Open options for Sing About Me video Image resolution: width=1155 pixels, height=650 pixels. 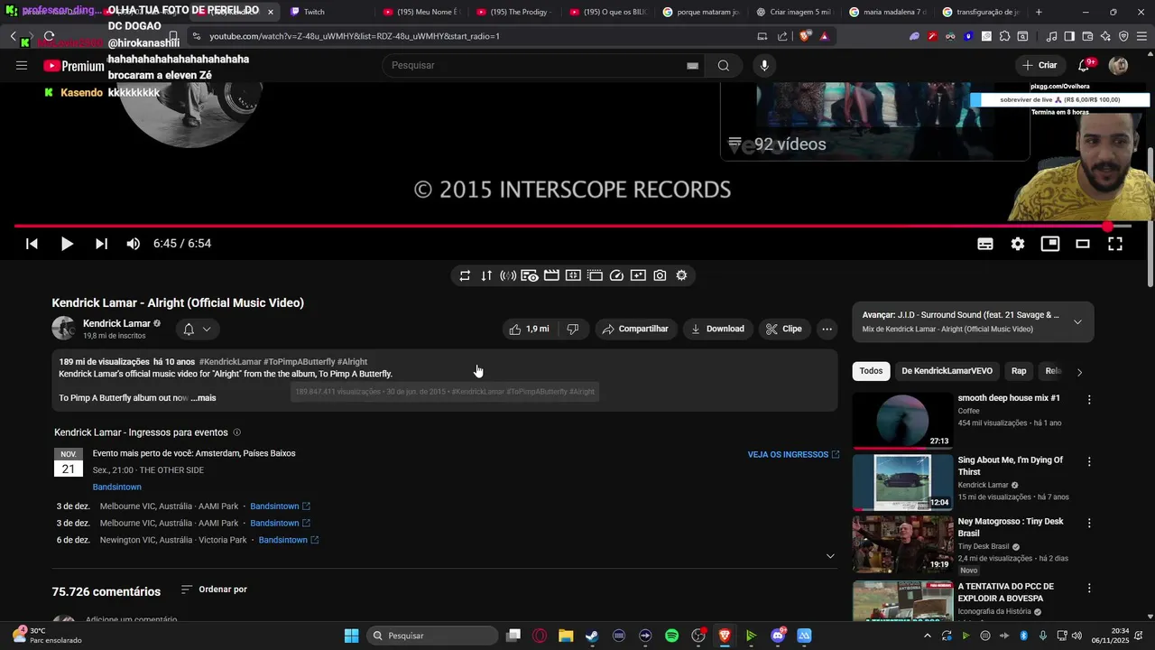coord(1089,461)
